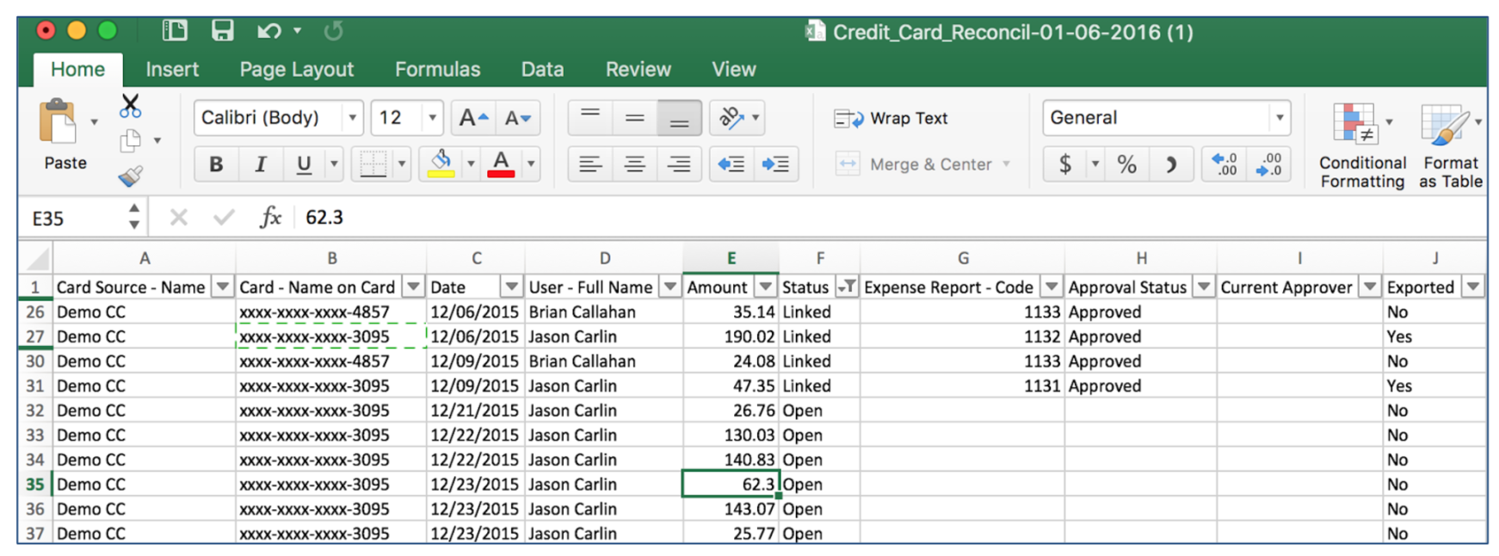1499x556 pixels.
Task: Click the Accounting dollar format icon
Action: click(x=1065, y=164)
